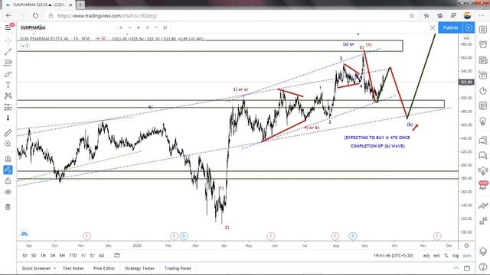Viewport: 490px width, 275px height.
Task: Select the 6M time range
Action: pos(62,255)
